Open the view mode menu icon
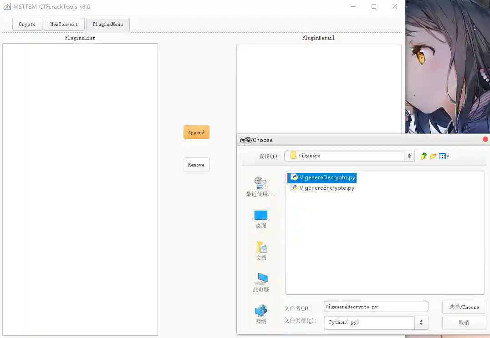490x338 pixels. (x=444, y=156)
